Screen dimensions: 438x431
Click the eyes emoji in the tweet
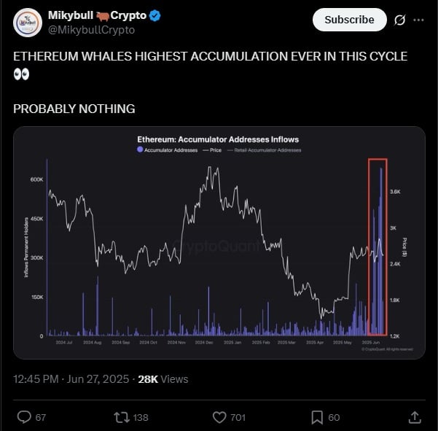(21, 74)
